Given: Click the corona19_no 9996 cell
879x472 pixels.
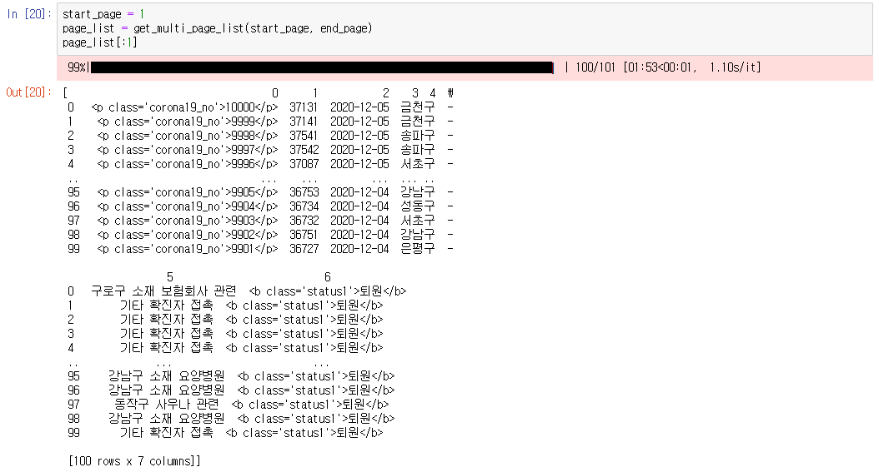Looking at the screenshot, I should click(188, 164).
